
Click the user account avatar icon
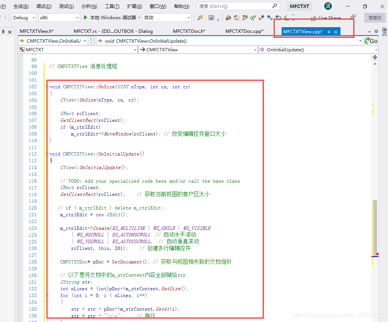pos(328,6)
